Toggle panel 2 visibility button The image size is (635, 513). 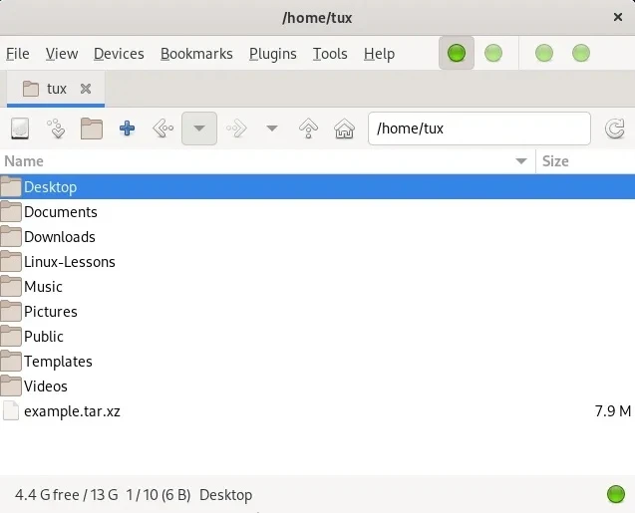coord(493,54)
